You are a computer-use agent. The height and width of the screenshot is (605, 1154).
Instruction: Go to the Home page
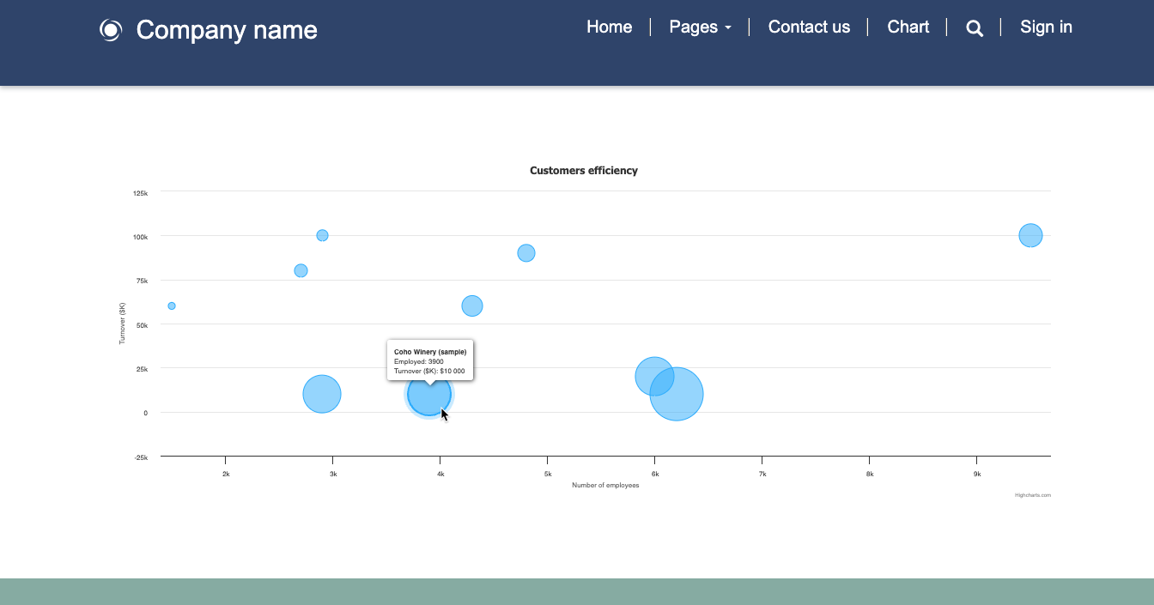tap(610, 27)
